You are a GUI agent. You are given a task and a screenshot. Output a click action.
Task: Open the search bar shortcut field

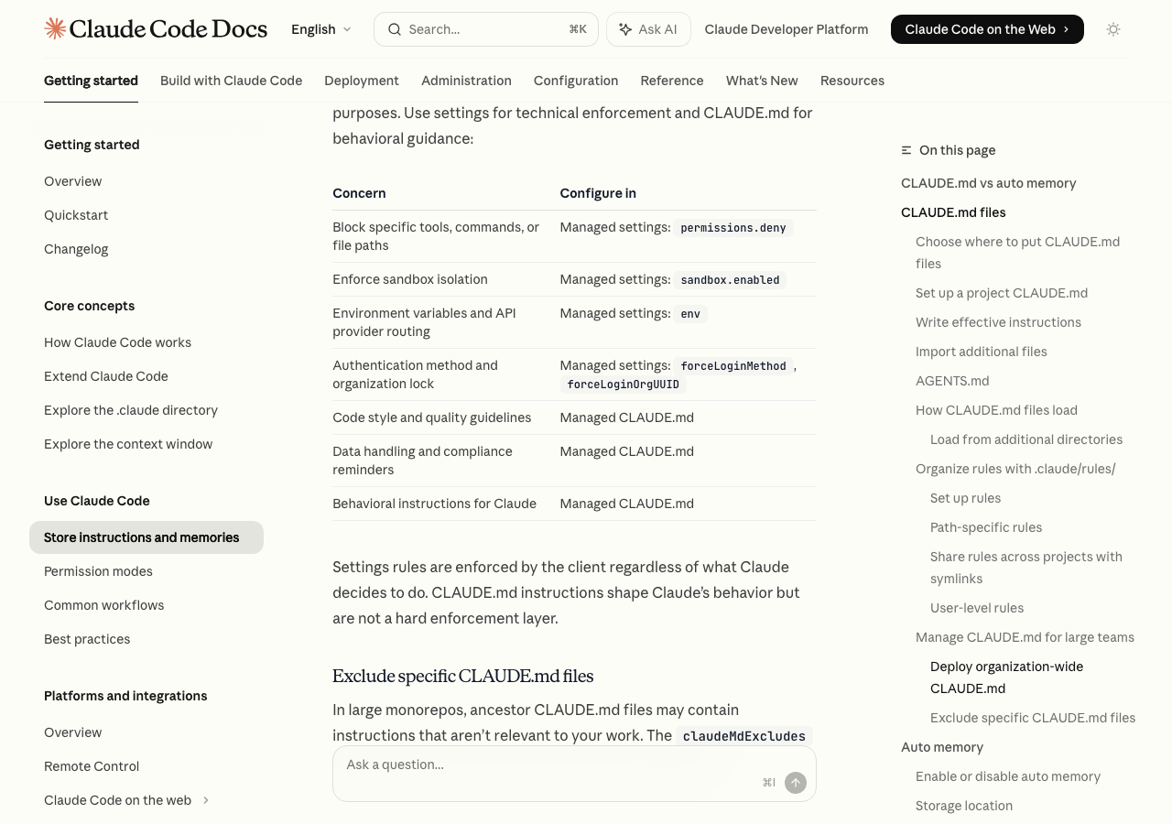click(485, 28)
